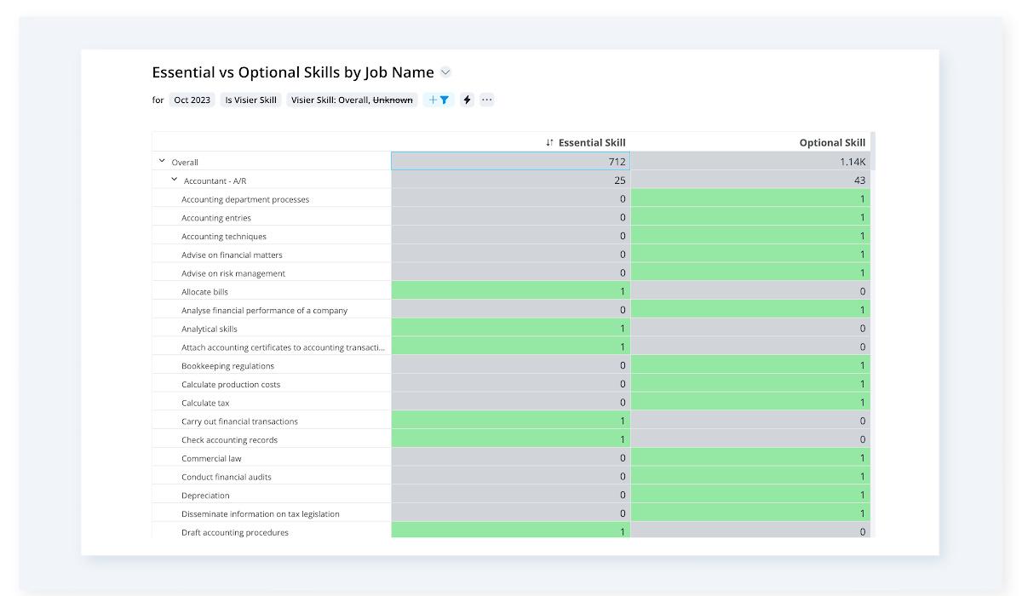The height and width of the screenshot is (596, 1022).
Task: Click the Depreciation row label
Action: [205, 496]
